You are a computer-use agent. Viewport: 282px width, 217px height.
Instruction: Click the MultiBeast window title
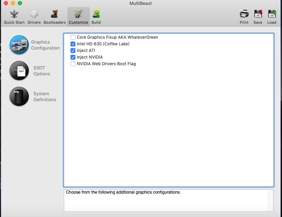(141, 3)
